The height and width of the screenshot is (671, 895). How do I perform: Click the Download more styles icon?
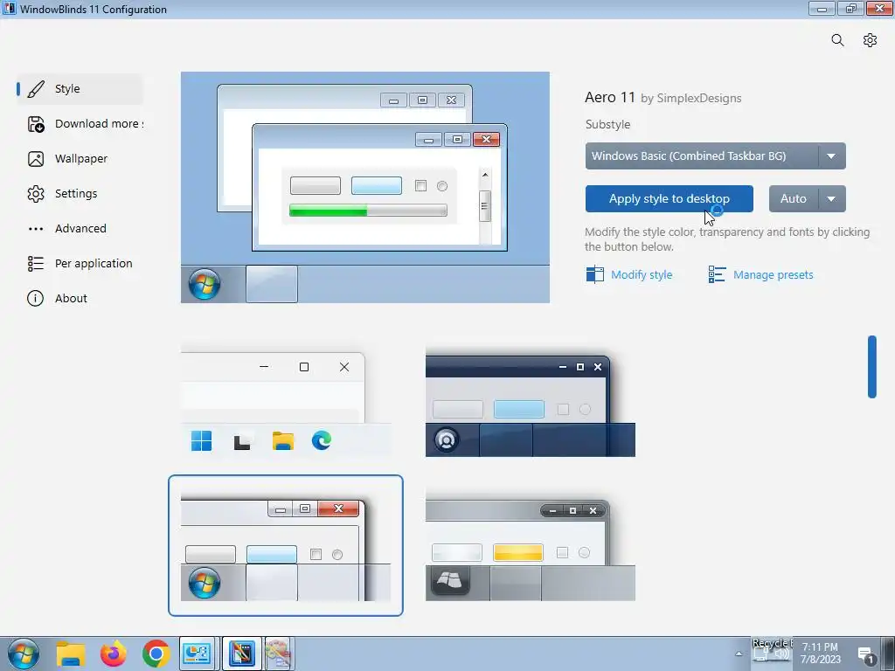(x=35, y=124)
